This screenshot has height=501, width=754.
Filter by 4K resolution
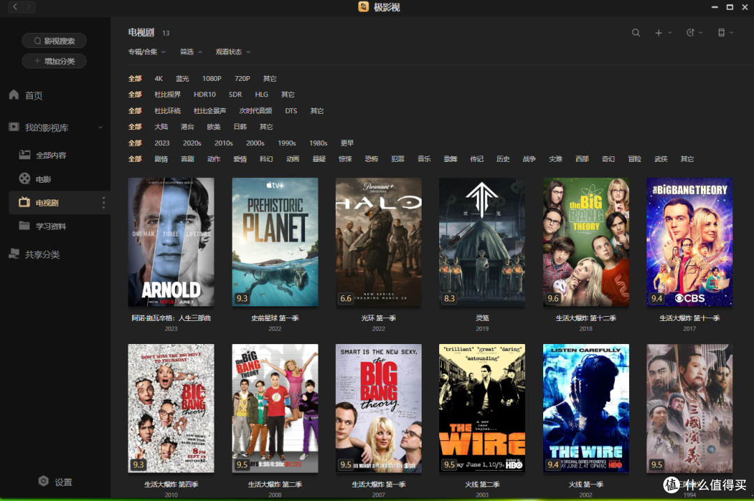tap(158, 78)
